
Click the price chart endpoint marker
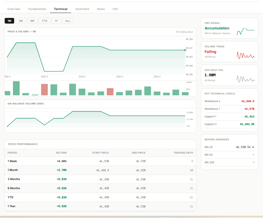coord(185,50)
